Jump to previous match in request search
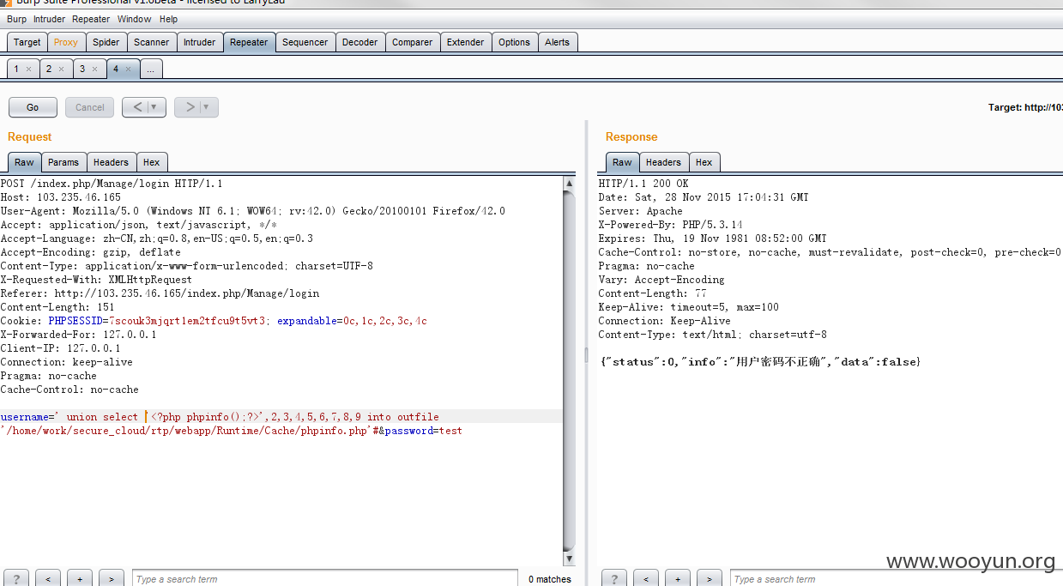This screenshot has height=586, width=1063. (48, 579)
